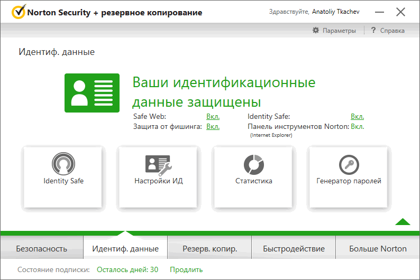420x280 pixels.
Task: Launch Генератор паролей key icon
Action: [349, 165]
